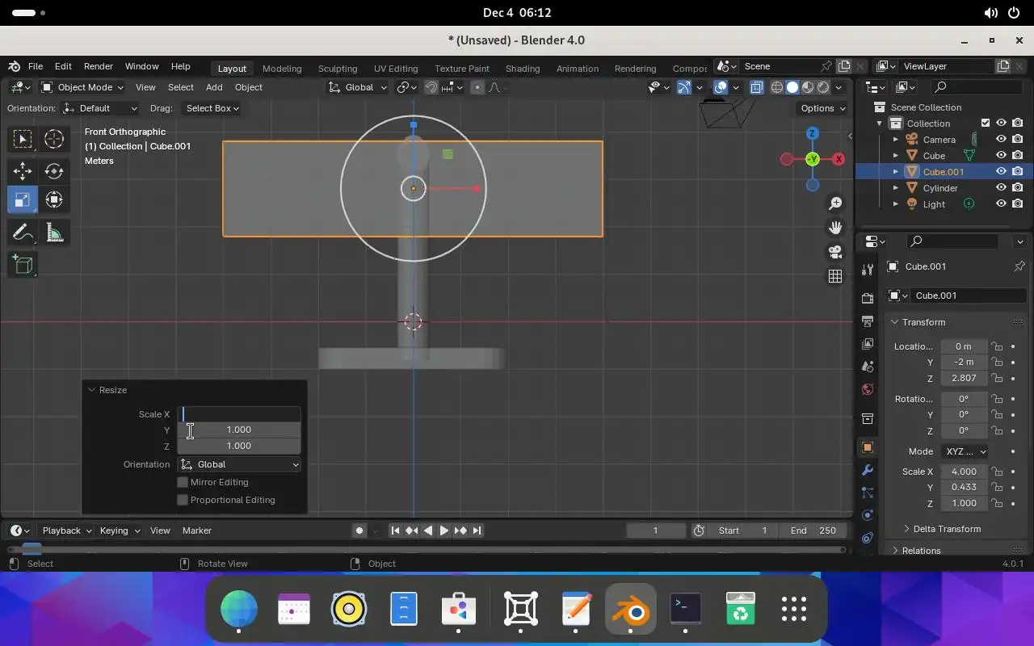This screenshot has width=1034, height=646.
Task: Activate the Move tool
Action: 23,170
